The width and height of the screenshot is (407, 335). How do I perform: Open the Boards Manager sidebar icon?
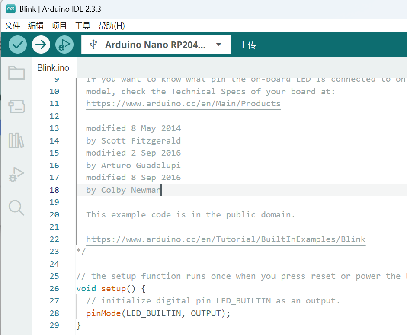pos(16,106)
